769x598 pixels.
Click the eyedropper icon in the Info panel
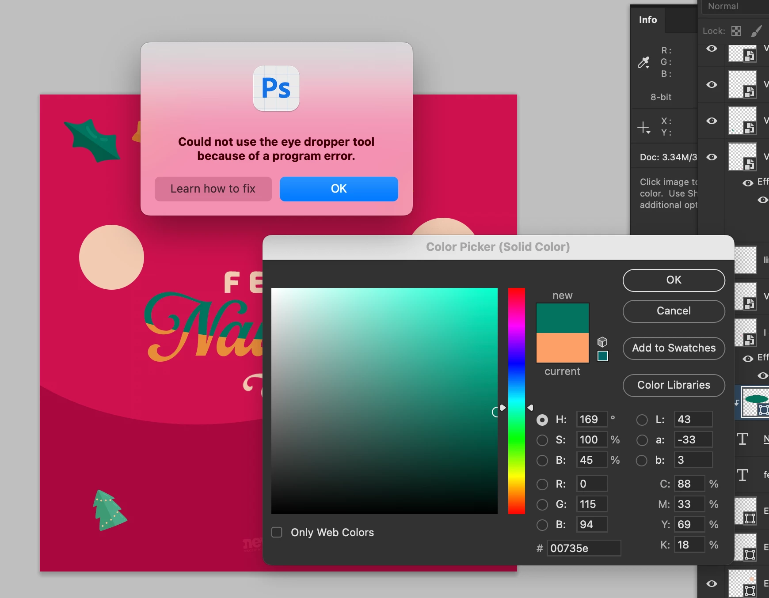643,62
